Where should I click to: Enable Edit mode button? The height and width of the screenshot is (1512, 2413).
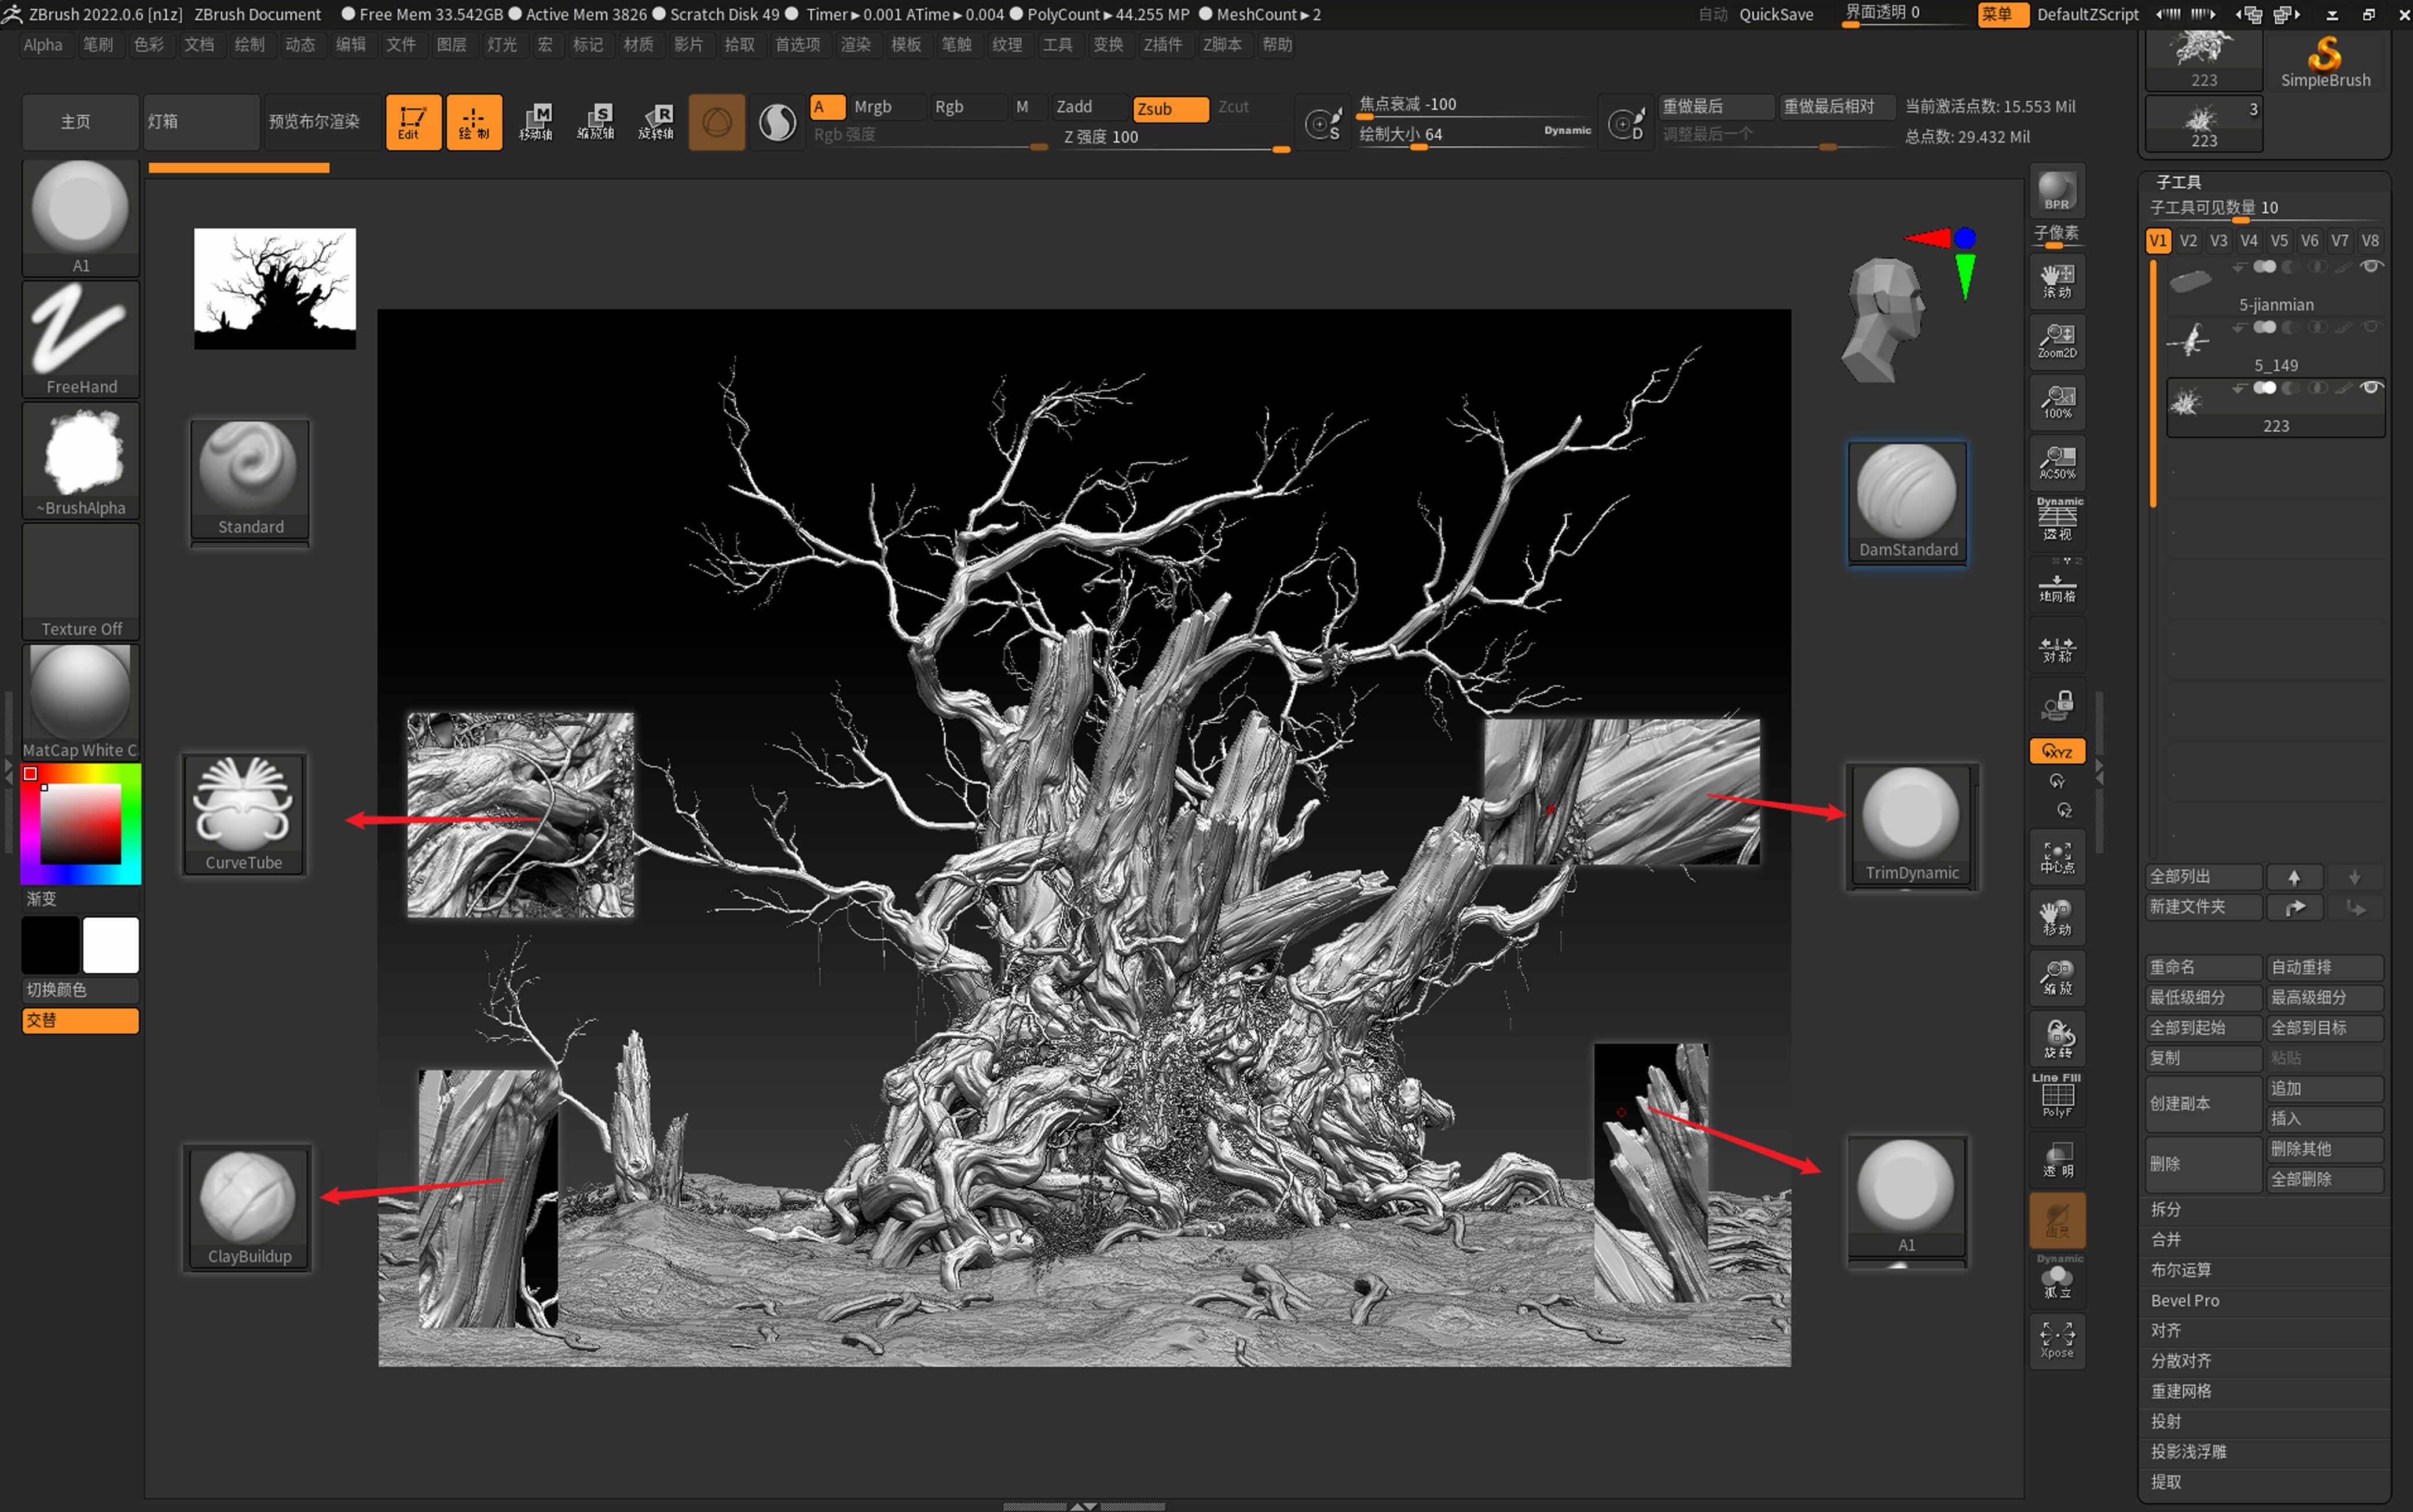[413, 121]
